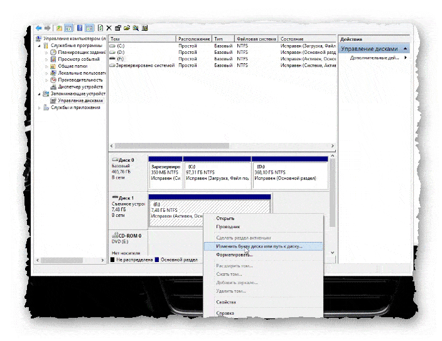This screenshot has width=442, height=341.
Task: Click the Тип column header
Action: pos(224,39)
